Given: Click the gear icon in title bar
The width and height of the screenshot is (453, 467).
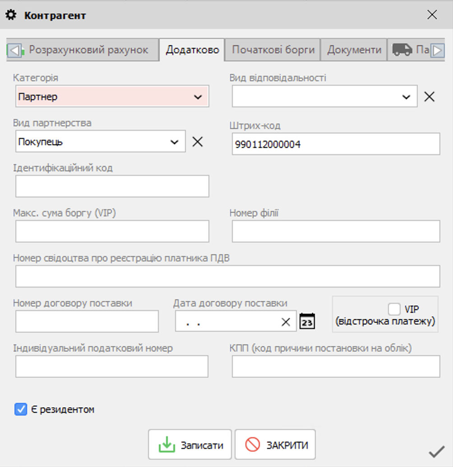Looking at the screenshot, I should 11,15.
